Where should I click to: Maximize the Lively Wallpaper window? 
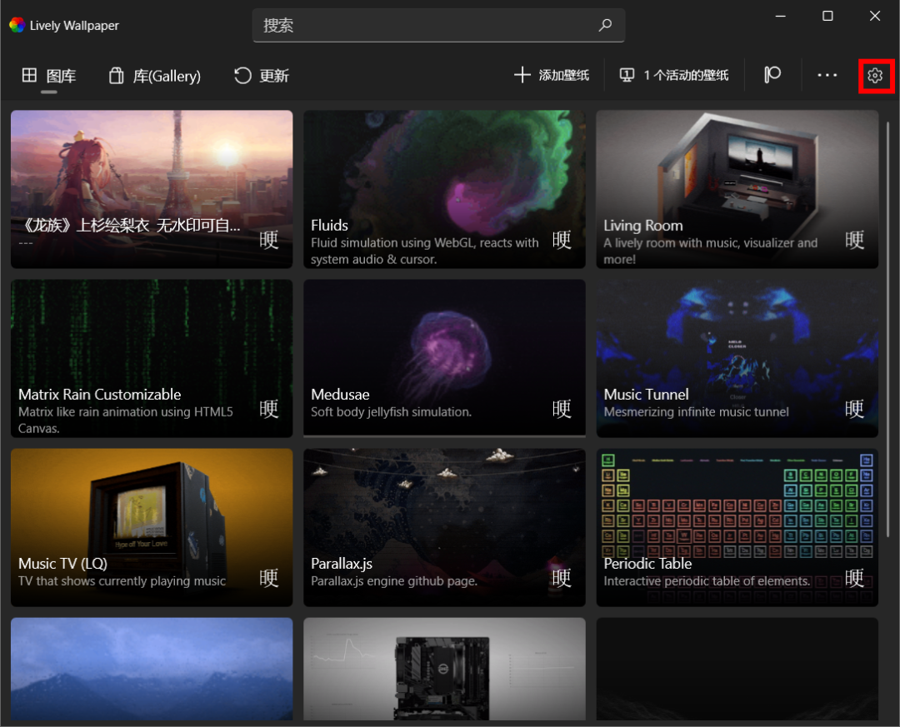click(x=827, y=16)
